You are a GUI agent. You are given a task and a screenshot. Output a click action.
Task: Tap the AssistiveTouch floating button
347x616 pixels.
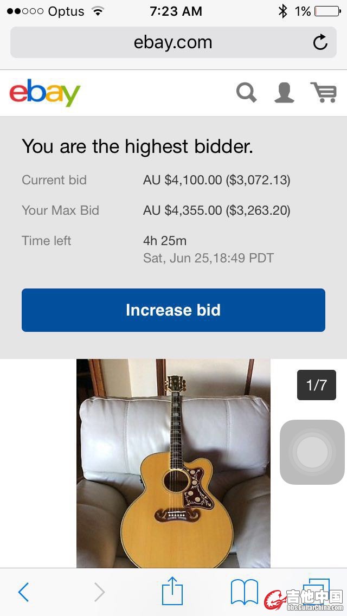pyautogui.click(x=312, y=452)
